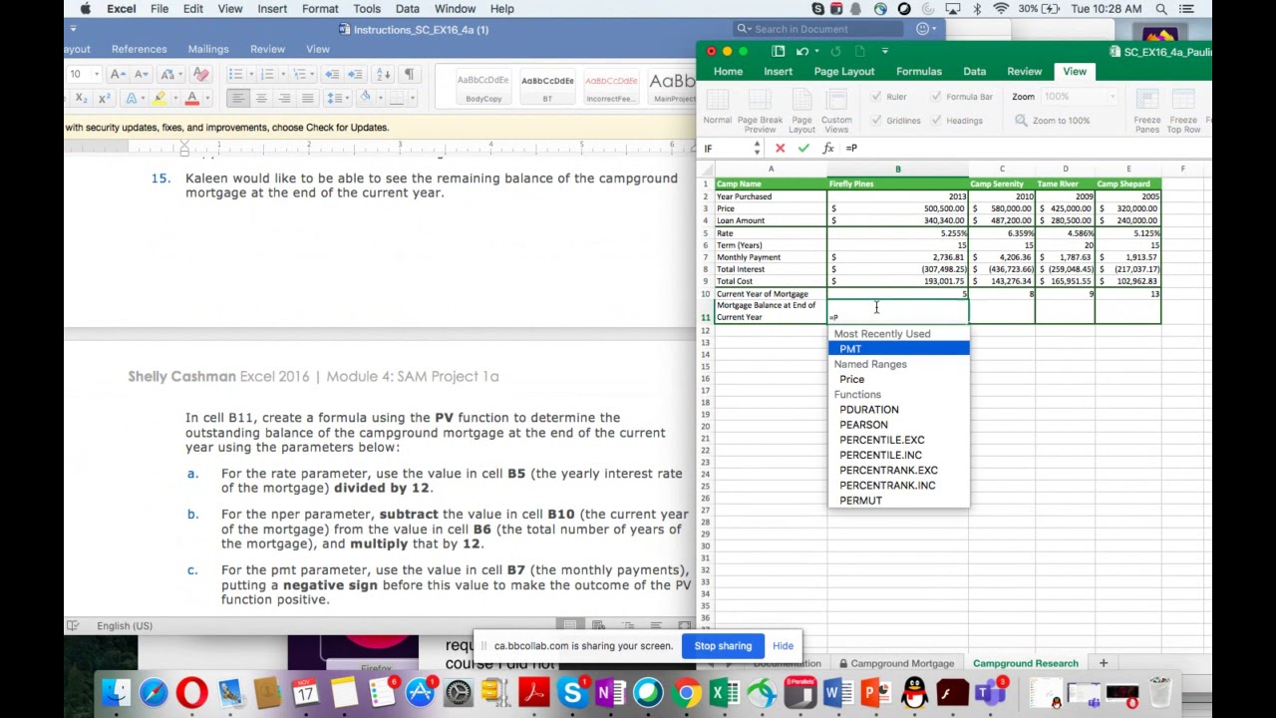The height and width of the screenshot is (718, 1276).
Task: Click Search in Document field
Action: pyautogui.click(x=820, y=30)
